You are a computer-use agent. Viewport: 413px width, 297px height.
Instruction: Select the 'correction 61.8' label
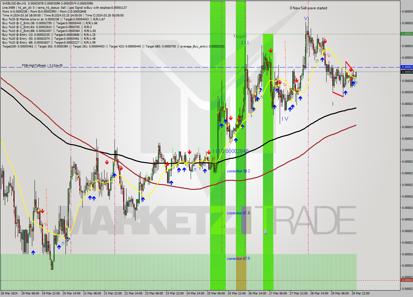coord(238,213)
